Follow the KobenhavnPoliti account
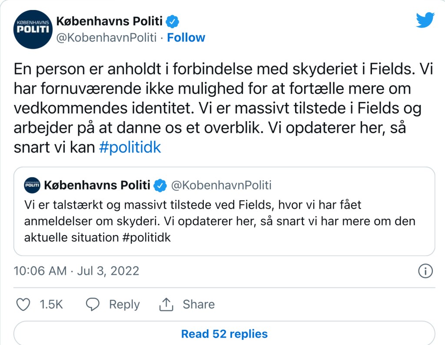Image resolution: width=445 pixels, height=345 pixels. point(186,38)
